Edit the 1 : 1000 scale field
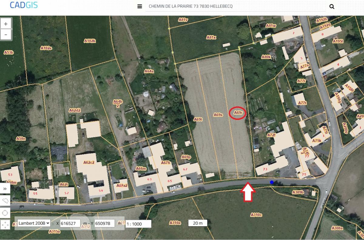 138,224
